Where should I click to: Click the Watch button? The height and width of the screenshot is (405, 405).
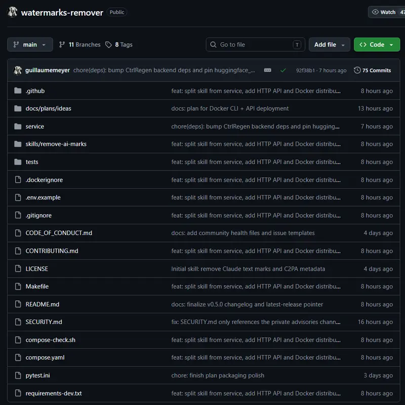pyautogui.click(x=387, y=12)
